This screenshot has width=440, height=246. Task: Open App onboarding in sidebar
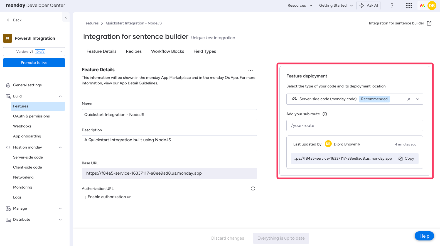(x=27, y=136)
